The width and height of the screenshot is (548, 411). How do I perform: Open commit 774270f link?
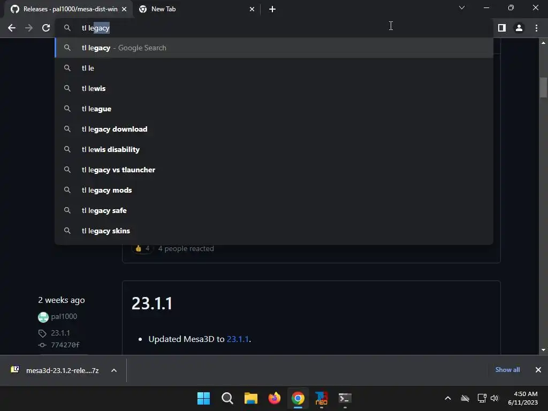[x=65, y=345]
